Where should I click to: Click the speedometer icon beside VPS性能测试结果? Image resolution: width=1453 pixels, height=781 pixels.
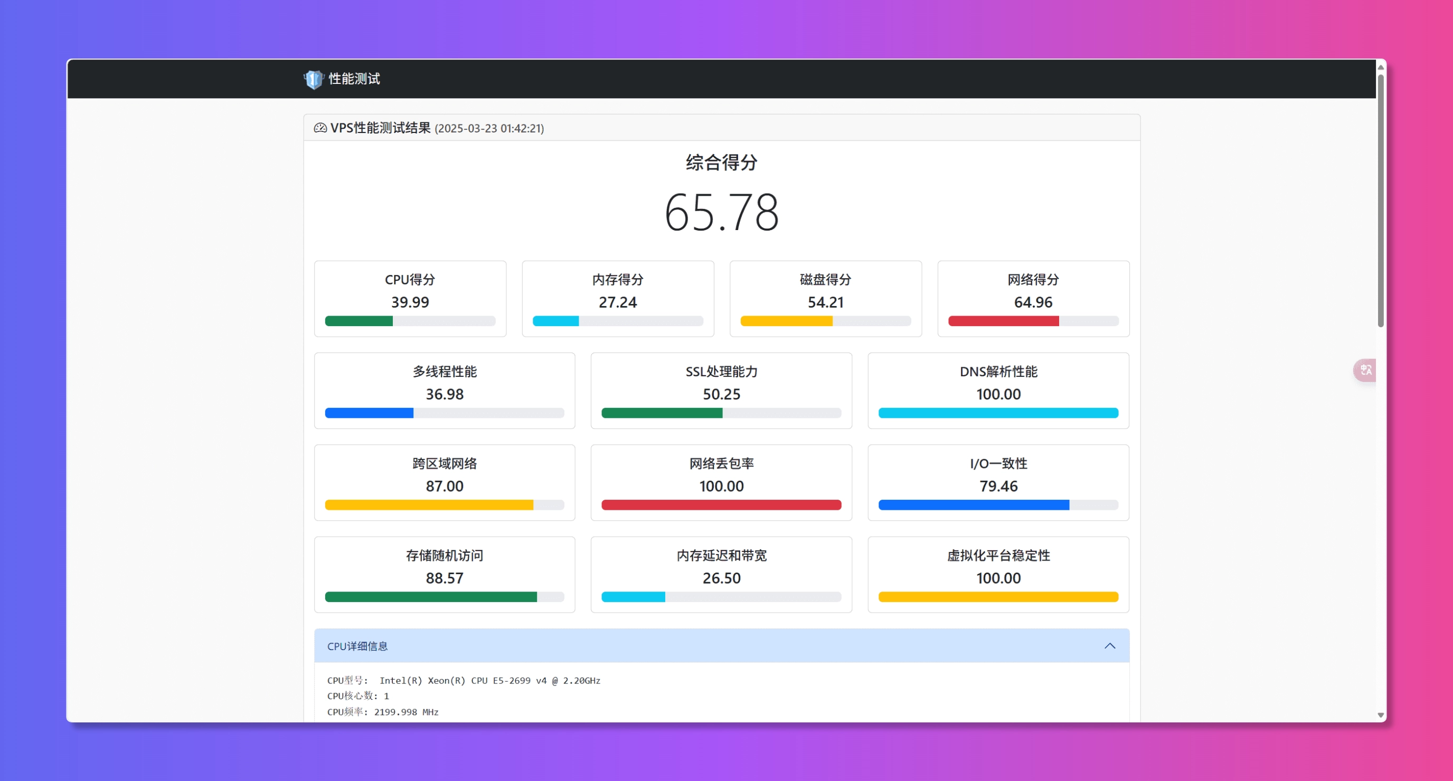pos(320,128)
